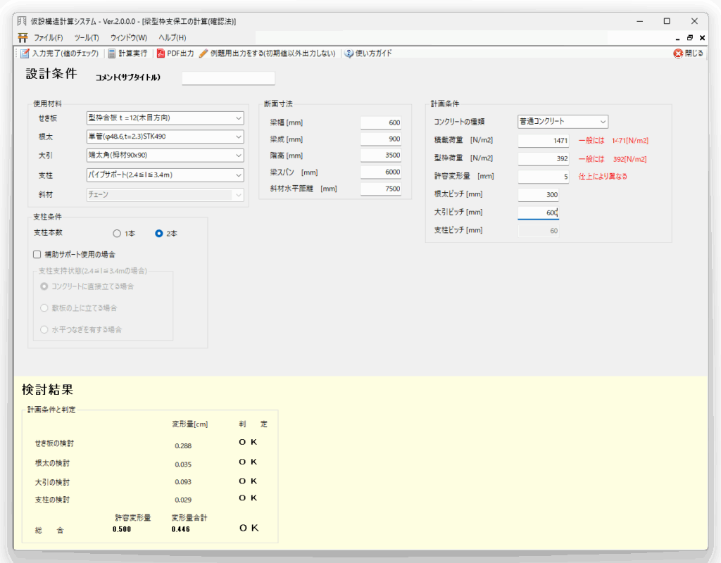Screen dimensions: 721x563
Task: Click the input-complete check icon
Action: click(25, 53)
